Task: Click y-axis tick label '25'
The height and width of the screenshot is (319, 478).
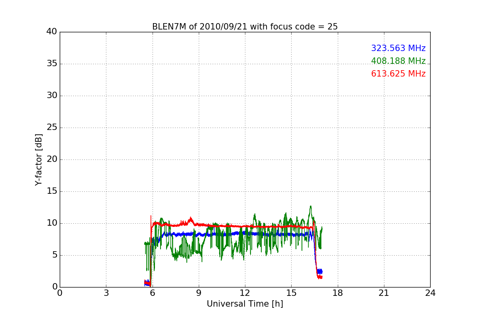Action: [x=52, y=128]
